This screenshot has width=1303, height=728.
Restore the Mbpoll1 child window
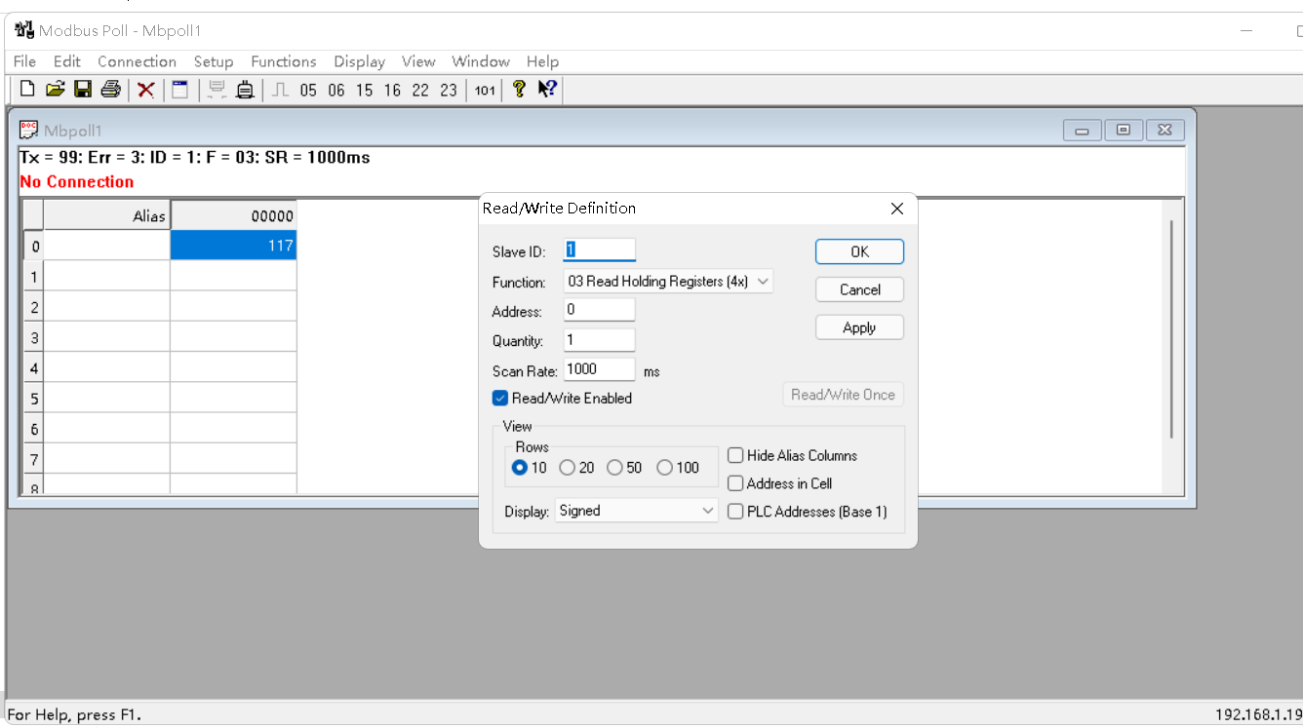pyautogui.click(x=1124, y=130)
